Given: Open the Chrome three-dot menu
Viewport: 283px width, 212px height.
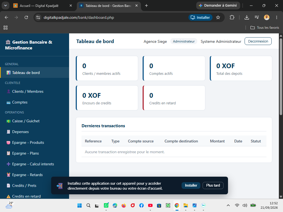Looking at the screenshot, I should click(276, 17).
